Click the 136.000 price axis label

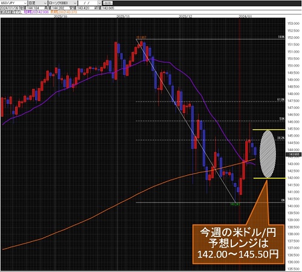pos(294,262)
